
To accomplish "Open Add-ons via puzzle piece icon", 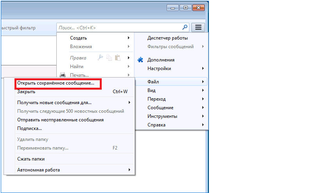I will 140,60.
